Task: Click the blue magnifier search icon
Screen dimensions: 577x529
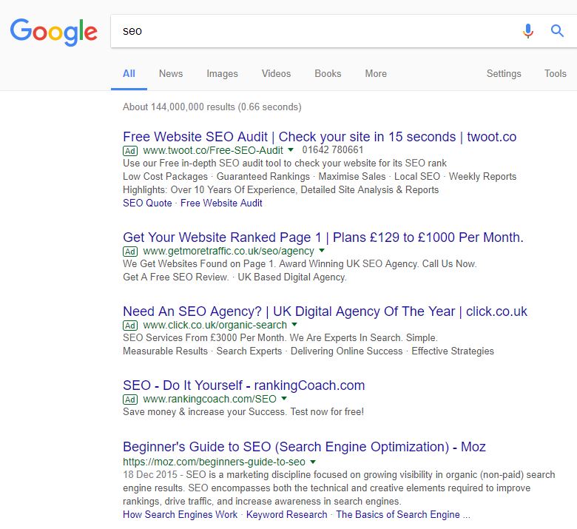Action: click(x=557, y=31)
